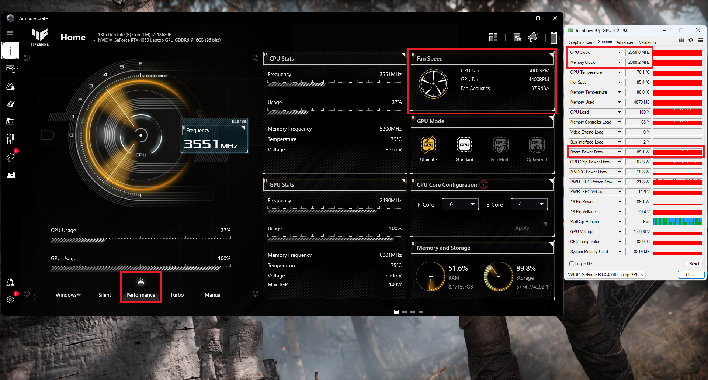Select the Manual operating mode
The height and width of the screenshot is (380, 708).
(213, 295)
